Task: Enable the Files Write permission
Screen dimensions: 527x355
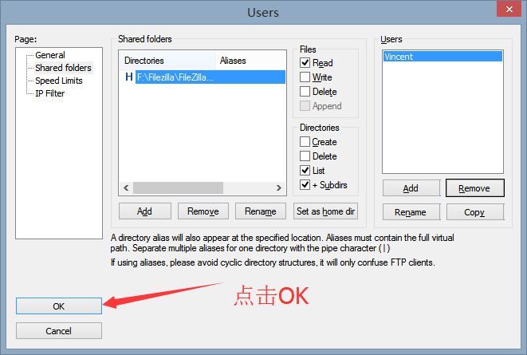Action: [305, 77]
